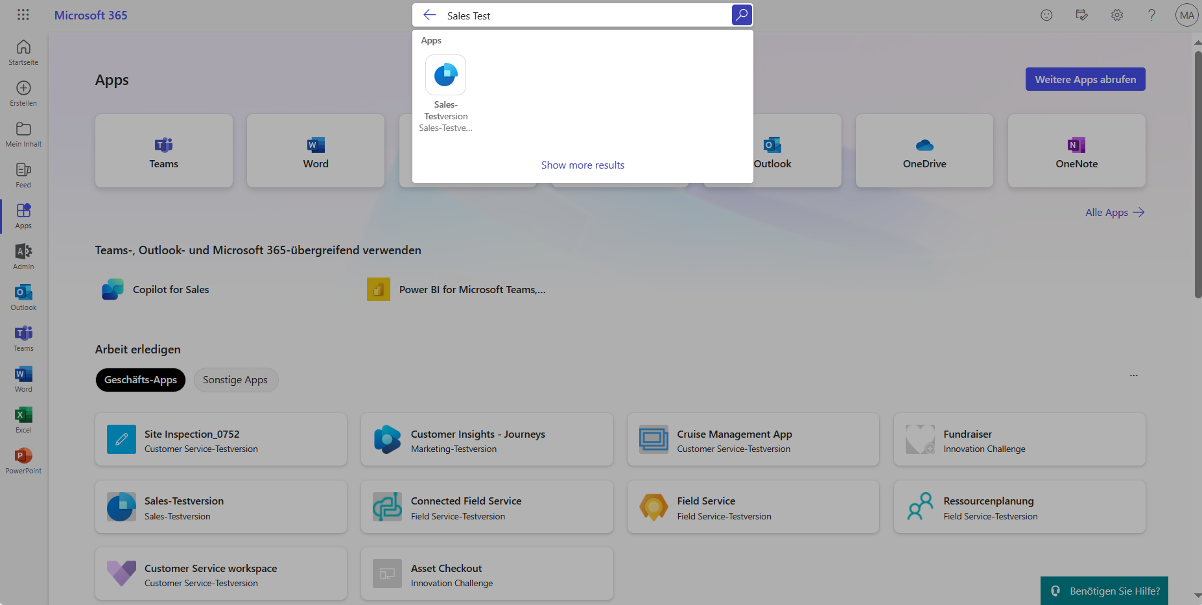Click Microsoft 365 header title
This screenshot has width=1202, height=605.
tap(91, 15)
